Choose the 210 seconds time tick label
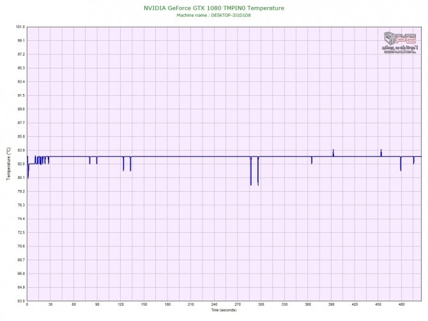 point(191,304)
